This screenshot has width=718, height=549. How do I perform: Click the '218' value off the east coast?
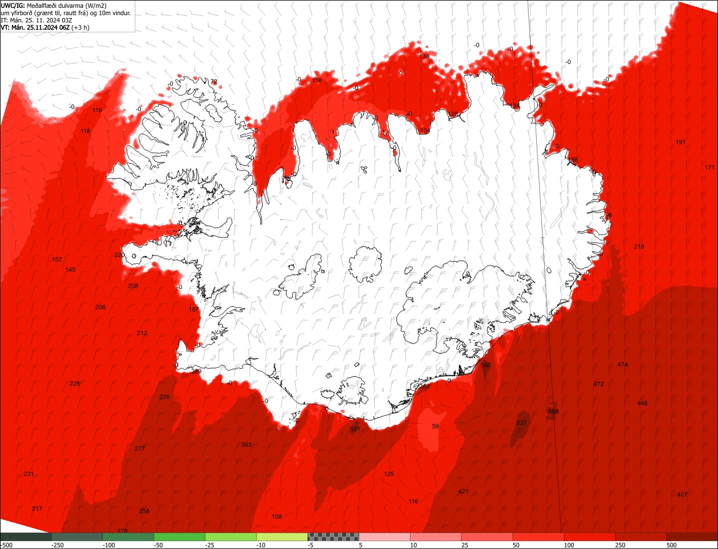[639, 246]
